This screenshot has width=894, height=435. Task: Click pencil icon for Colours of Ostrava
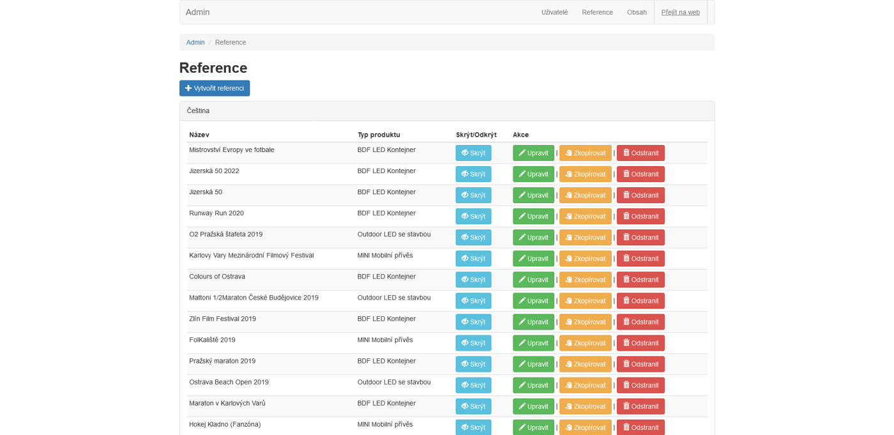tap(522, 280)
